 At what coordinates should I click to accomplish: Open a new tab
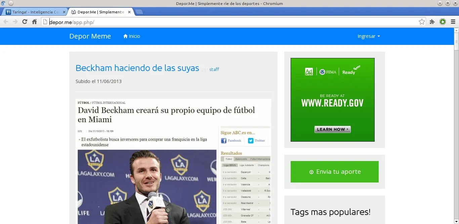[139, 12]
